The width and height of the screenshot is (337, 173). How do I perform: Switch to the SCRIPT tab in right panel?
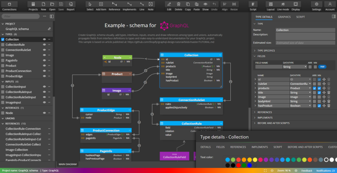click(300, 17)
